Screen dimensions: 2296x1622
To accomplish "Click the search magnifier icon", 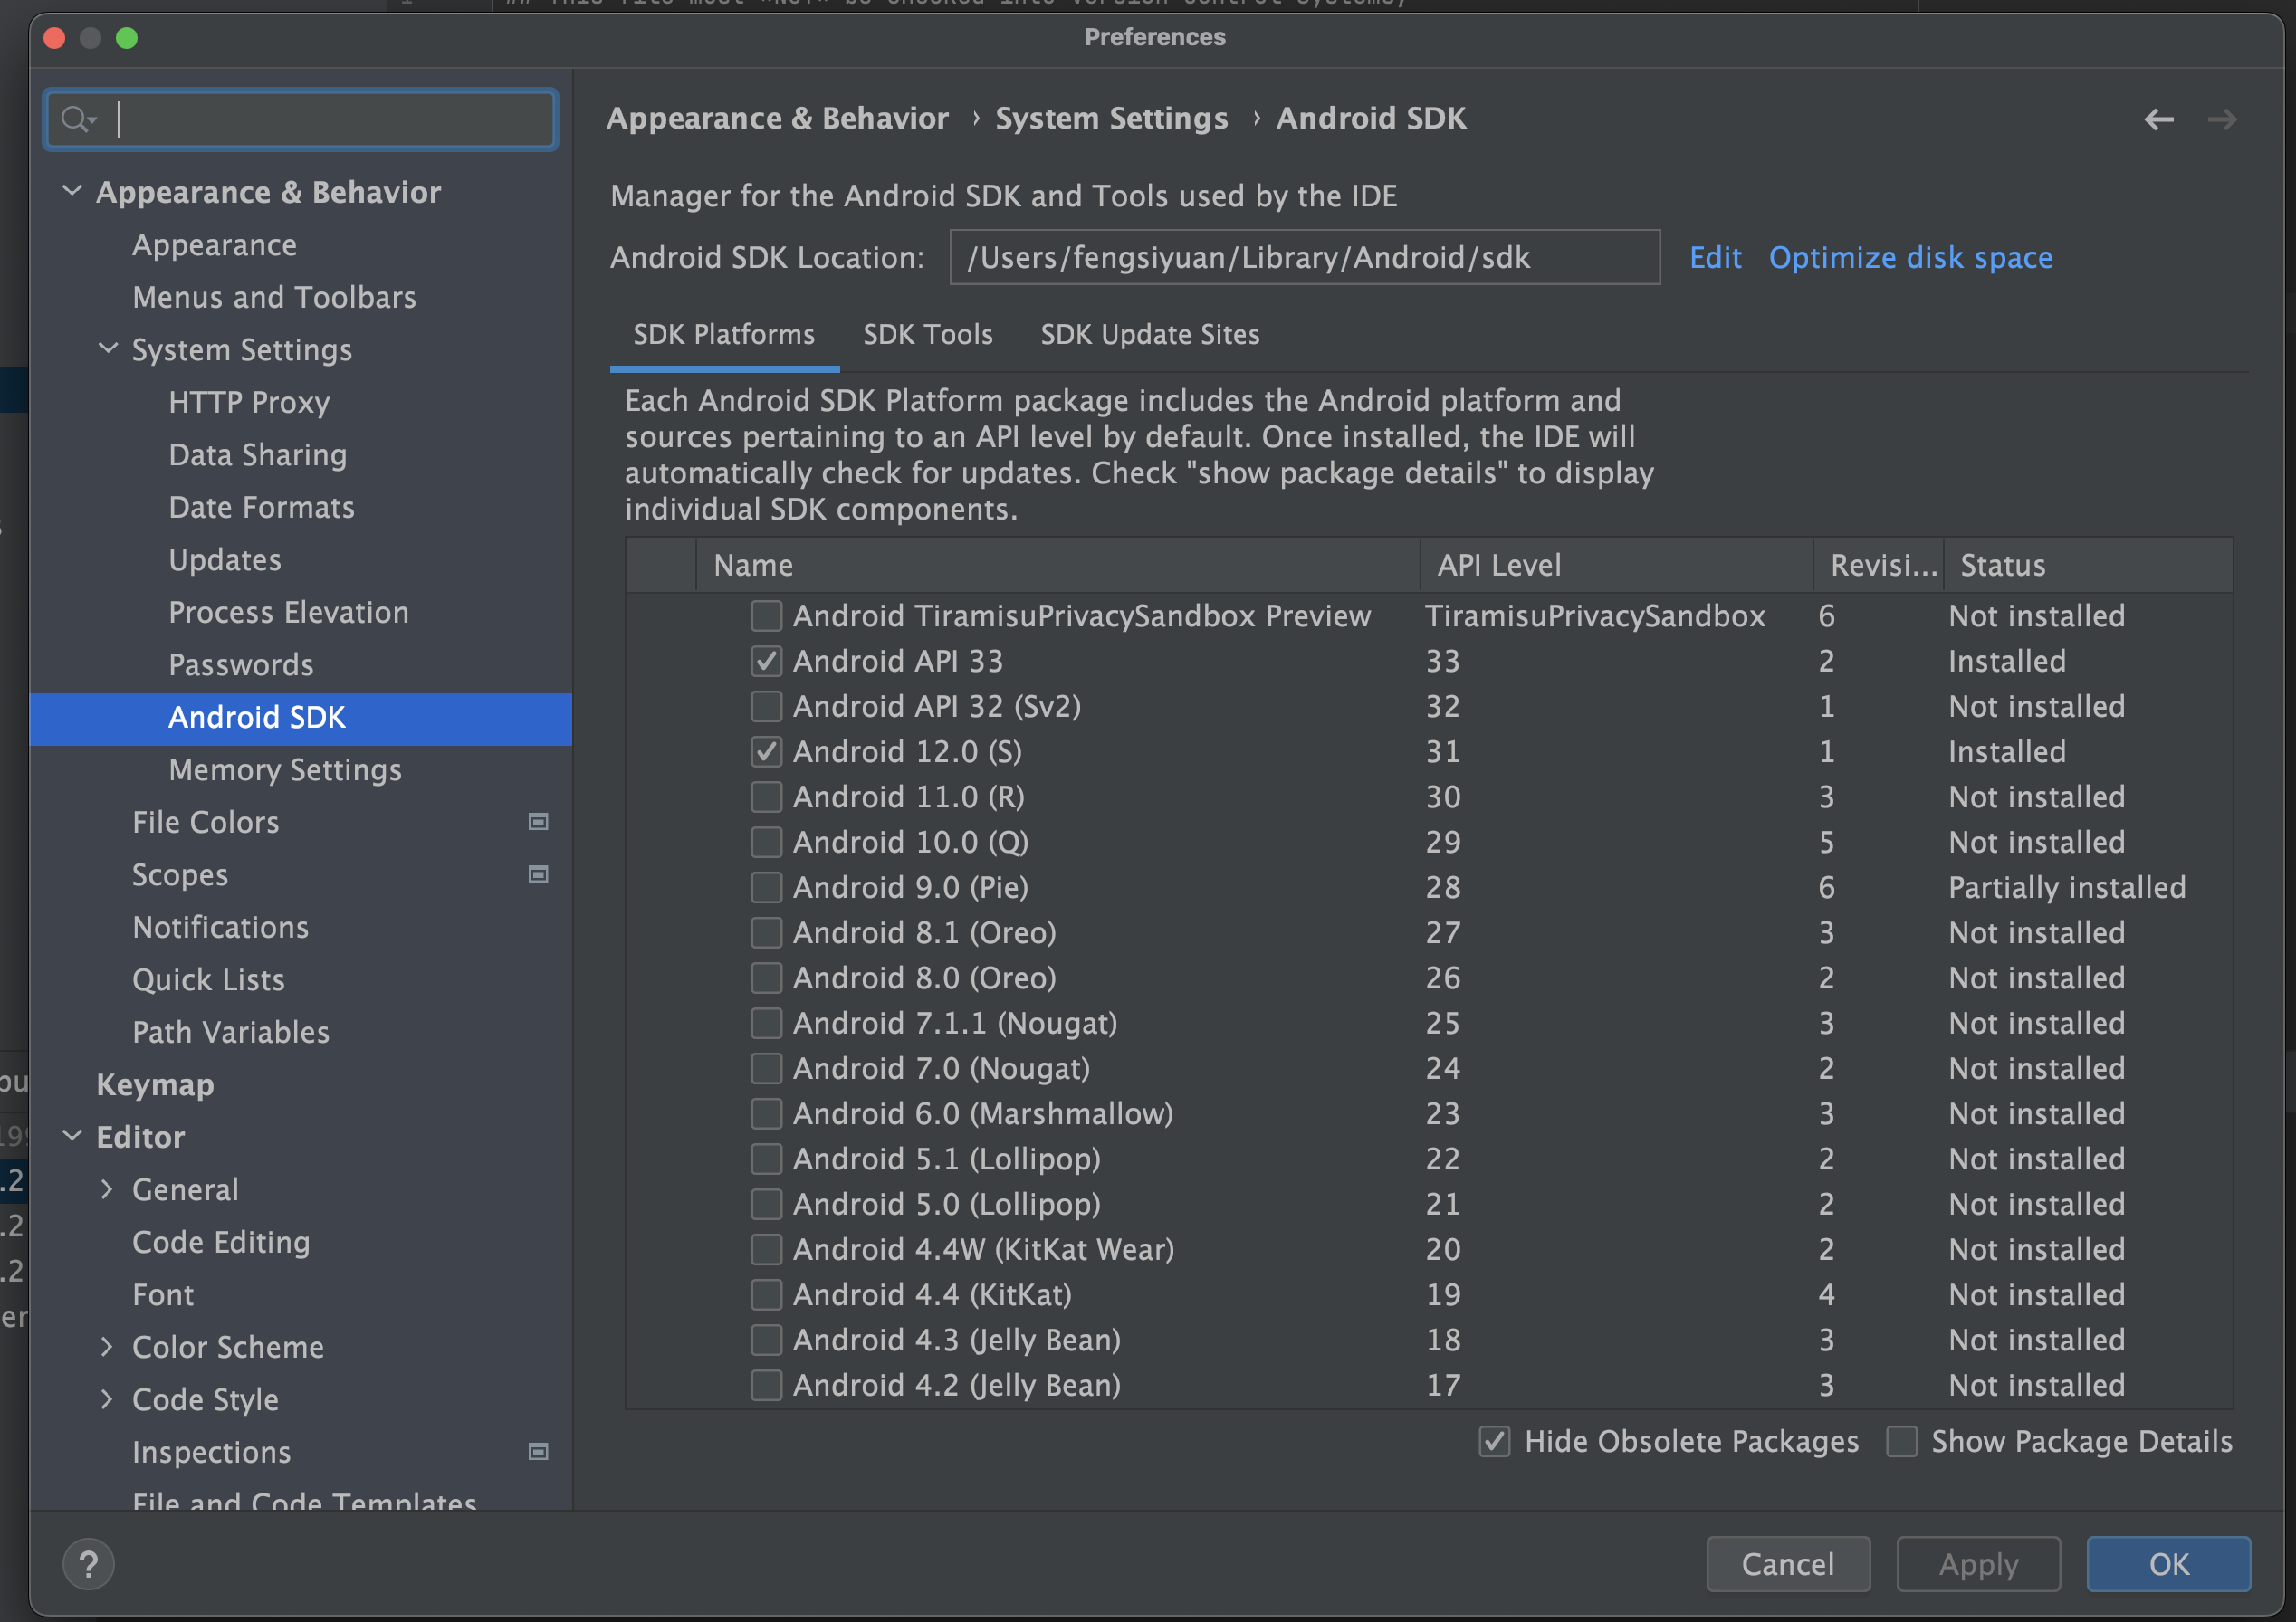I will [76, 120].
